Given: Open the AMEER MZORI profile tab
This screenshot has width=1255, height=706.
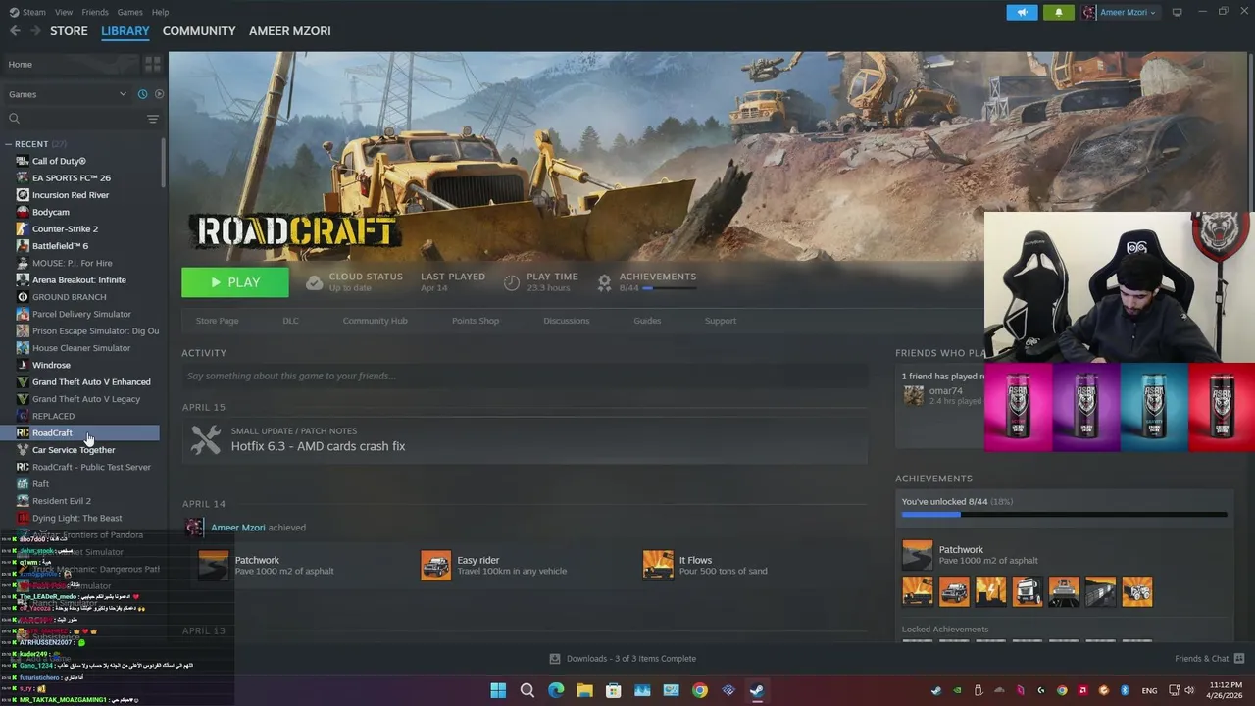Looking at the screenshot, I should [x=289, y=31].
